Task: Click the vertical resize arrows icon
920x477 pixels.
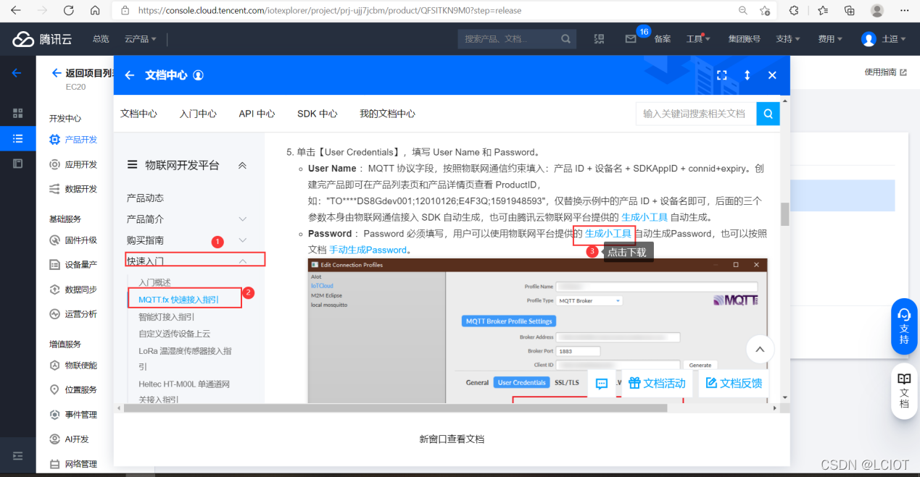Action: (x=747, y=75)
